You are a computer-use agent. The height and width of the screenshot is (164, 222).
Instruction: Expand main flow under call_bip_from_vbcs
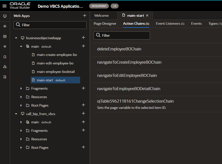(21, 122)
